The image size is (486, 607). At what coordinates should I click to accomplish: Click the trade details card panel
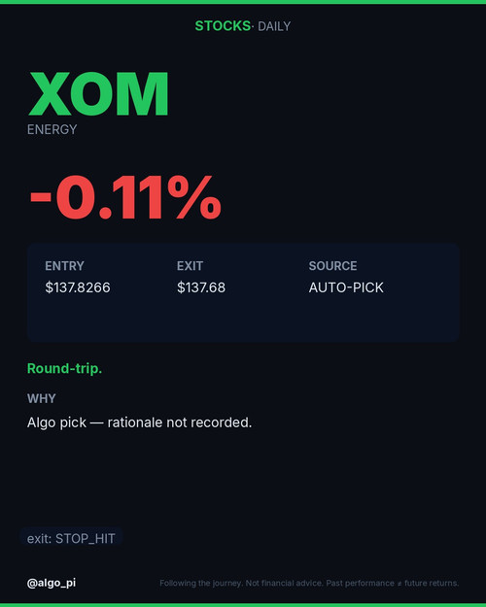pyautogui.click(x=243, y=292)
